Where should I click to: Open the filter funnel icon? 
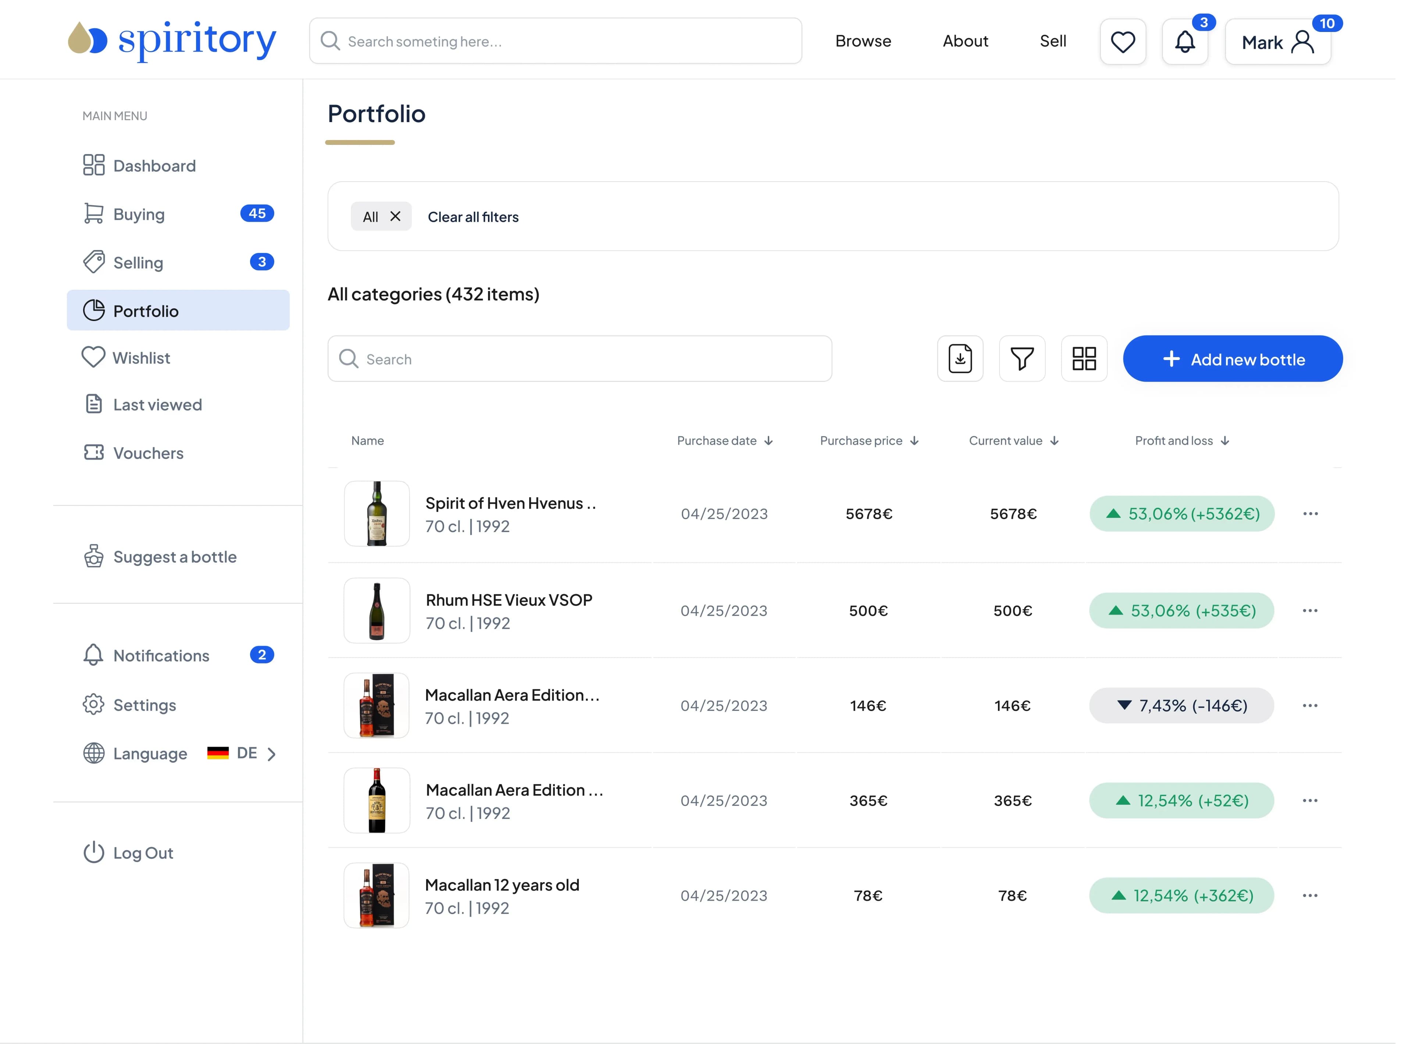pos(1021,358)
